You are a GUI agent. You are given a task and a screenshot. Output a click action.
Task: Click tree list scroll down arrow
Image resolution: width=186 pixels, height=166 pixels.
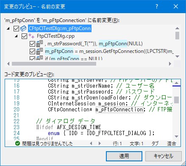click(x=177, y=56)
